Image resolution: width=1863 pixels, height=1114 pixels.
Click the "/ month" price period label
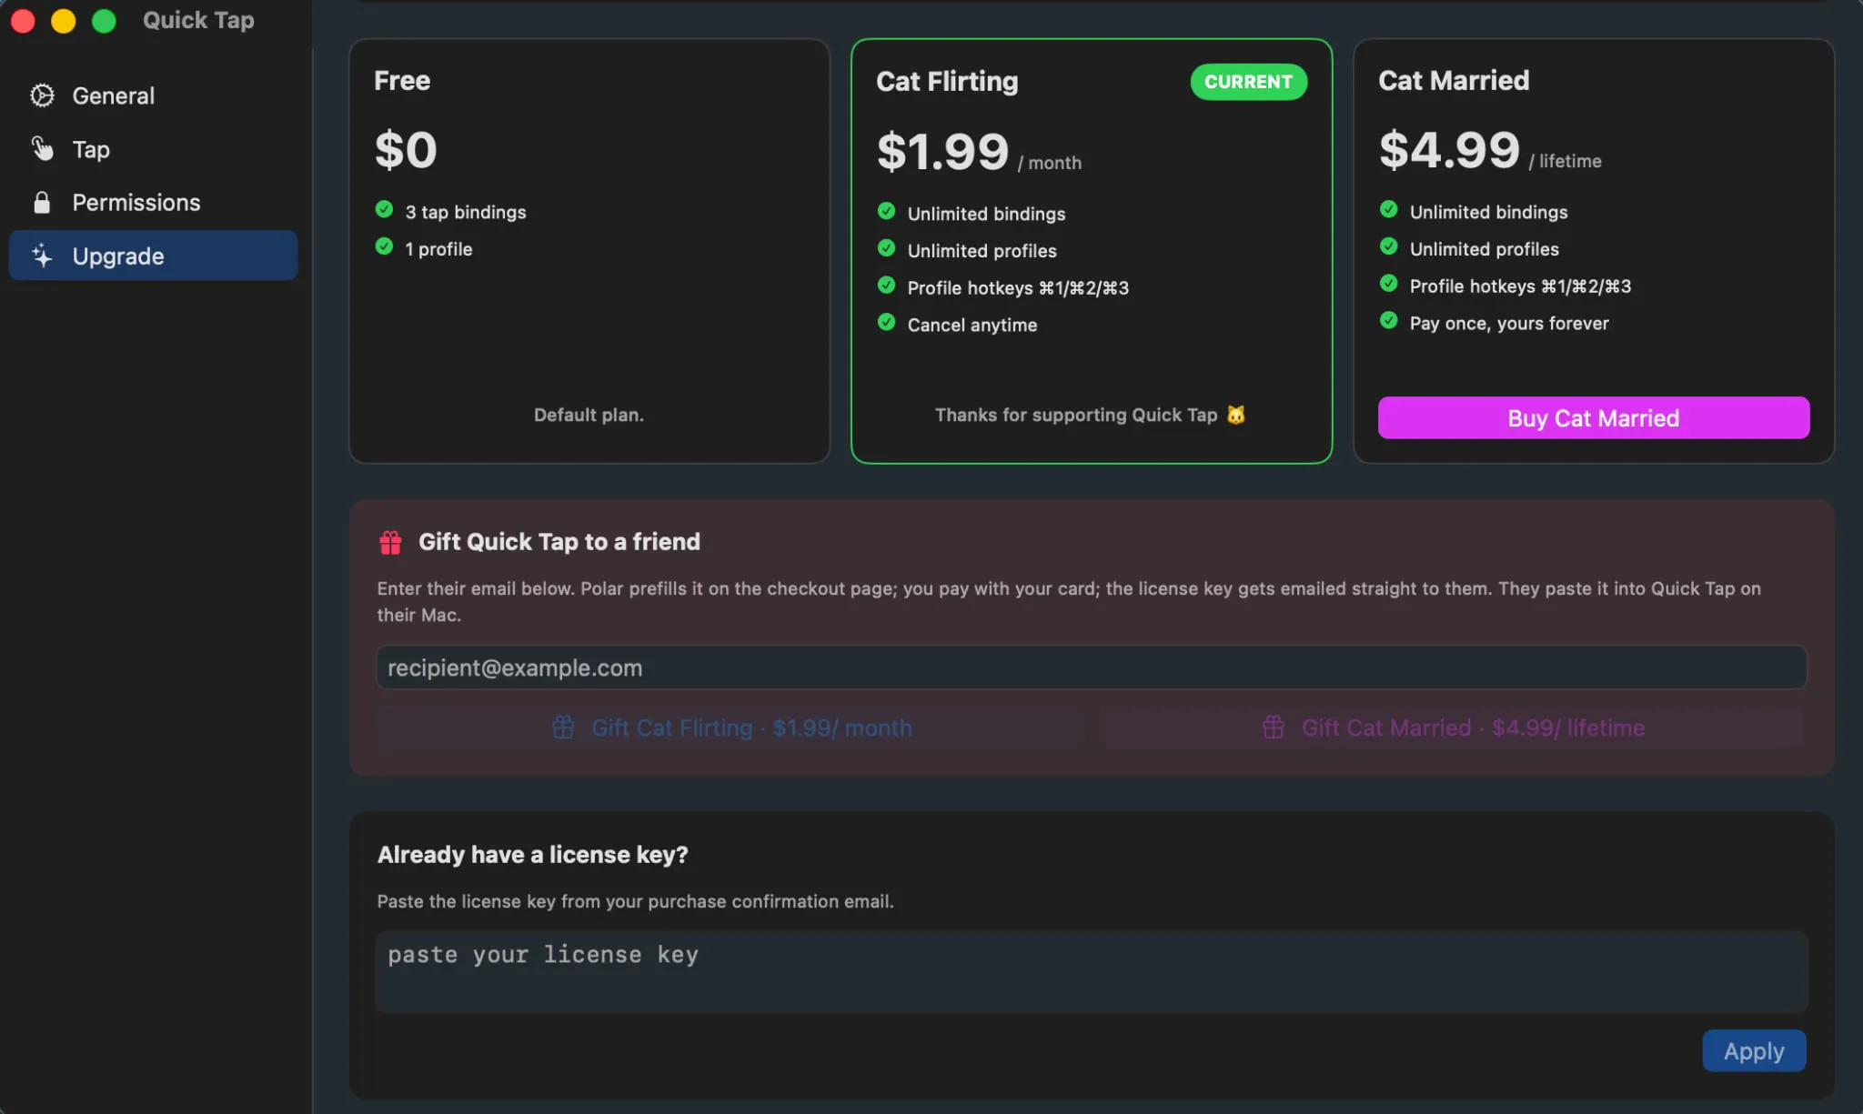coord(1050,163)
